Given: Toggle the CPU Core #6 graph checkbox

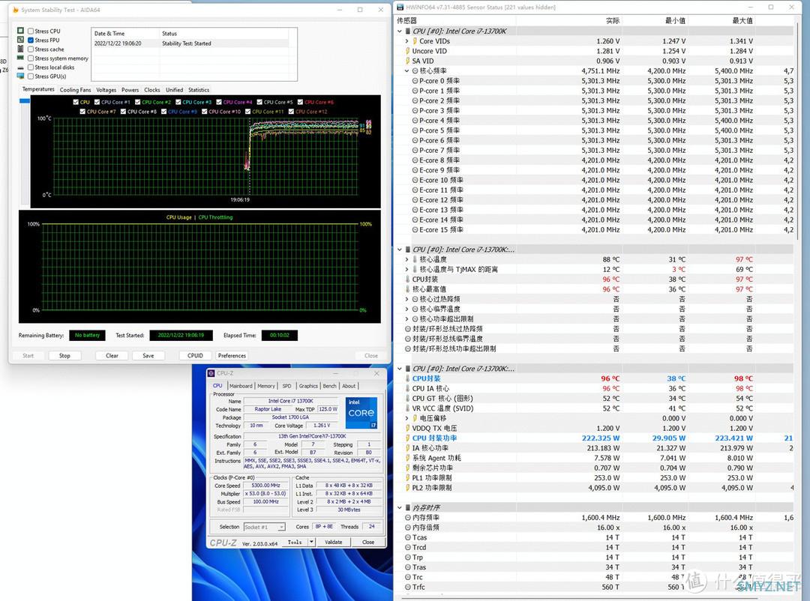Looking at the screenshot, I should pos(301,102).
